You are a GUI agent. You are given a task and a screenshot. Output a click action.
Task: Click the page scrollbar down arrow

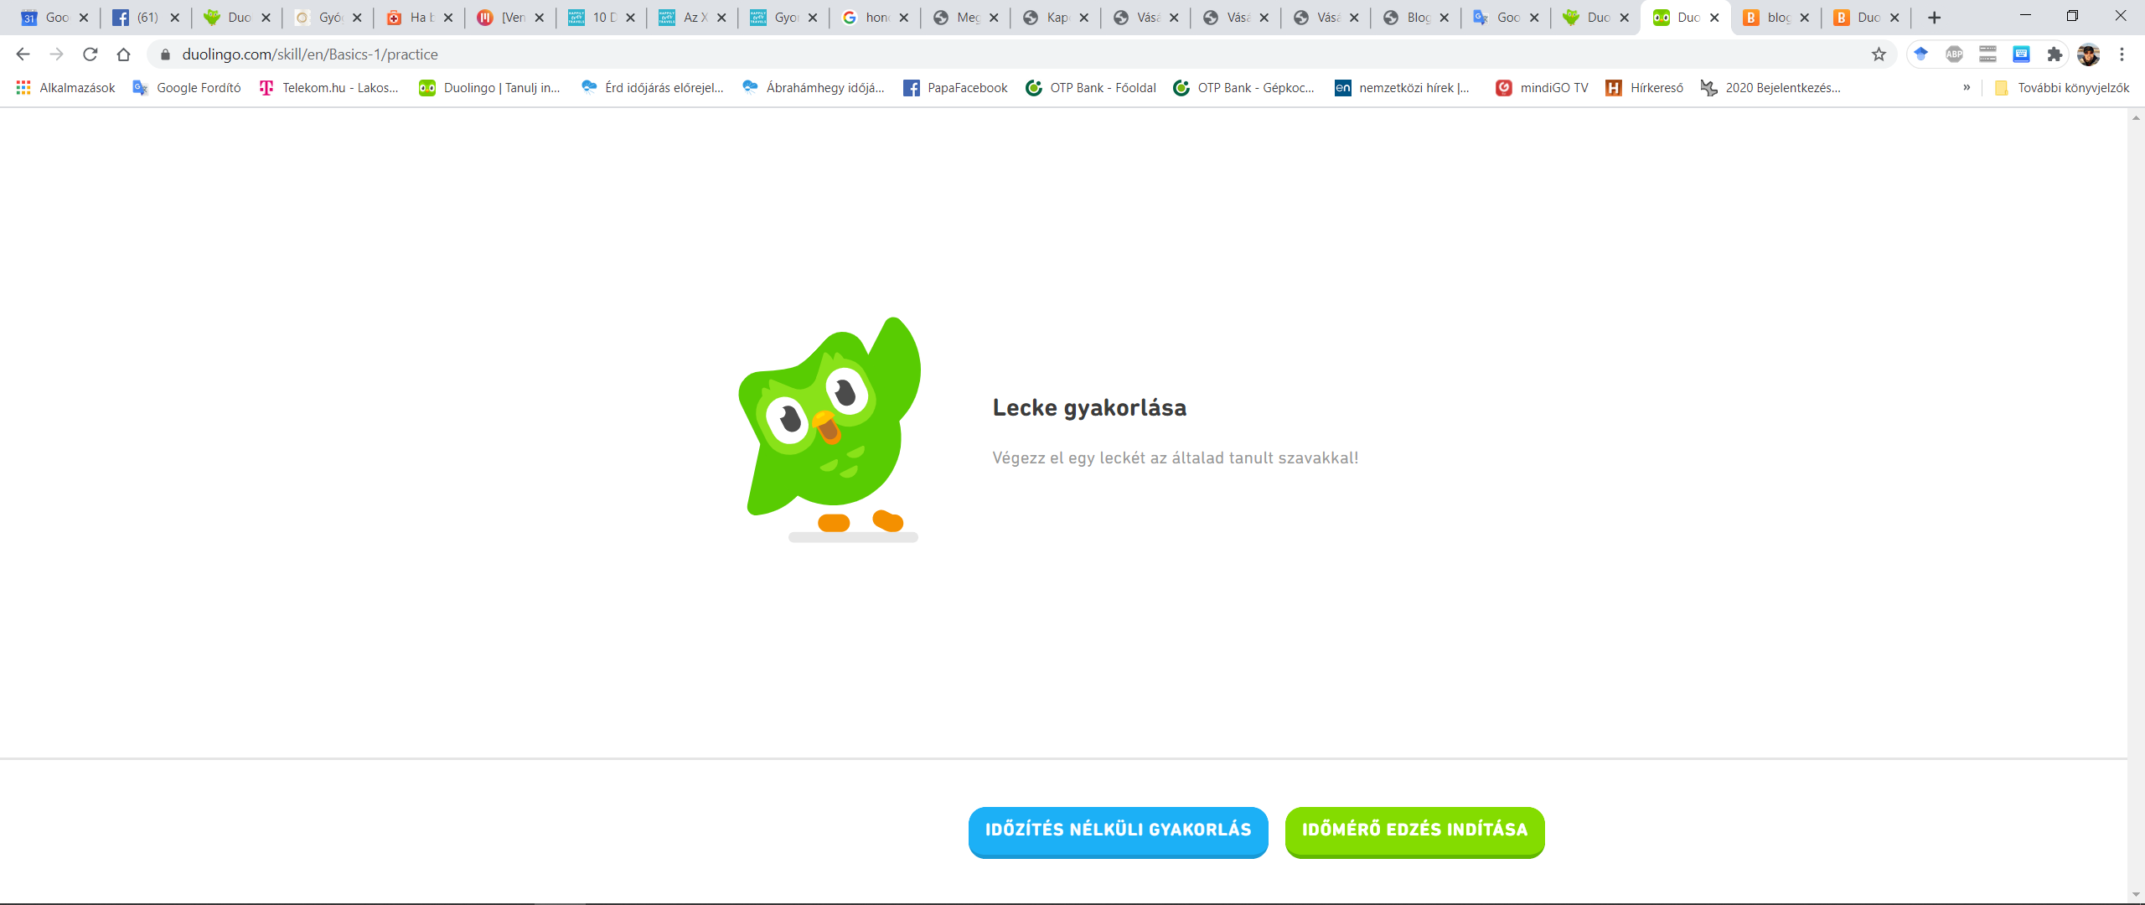point(2136,895)
